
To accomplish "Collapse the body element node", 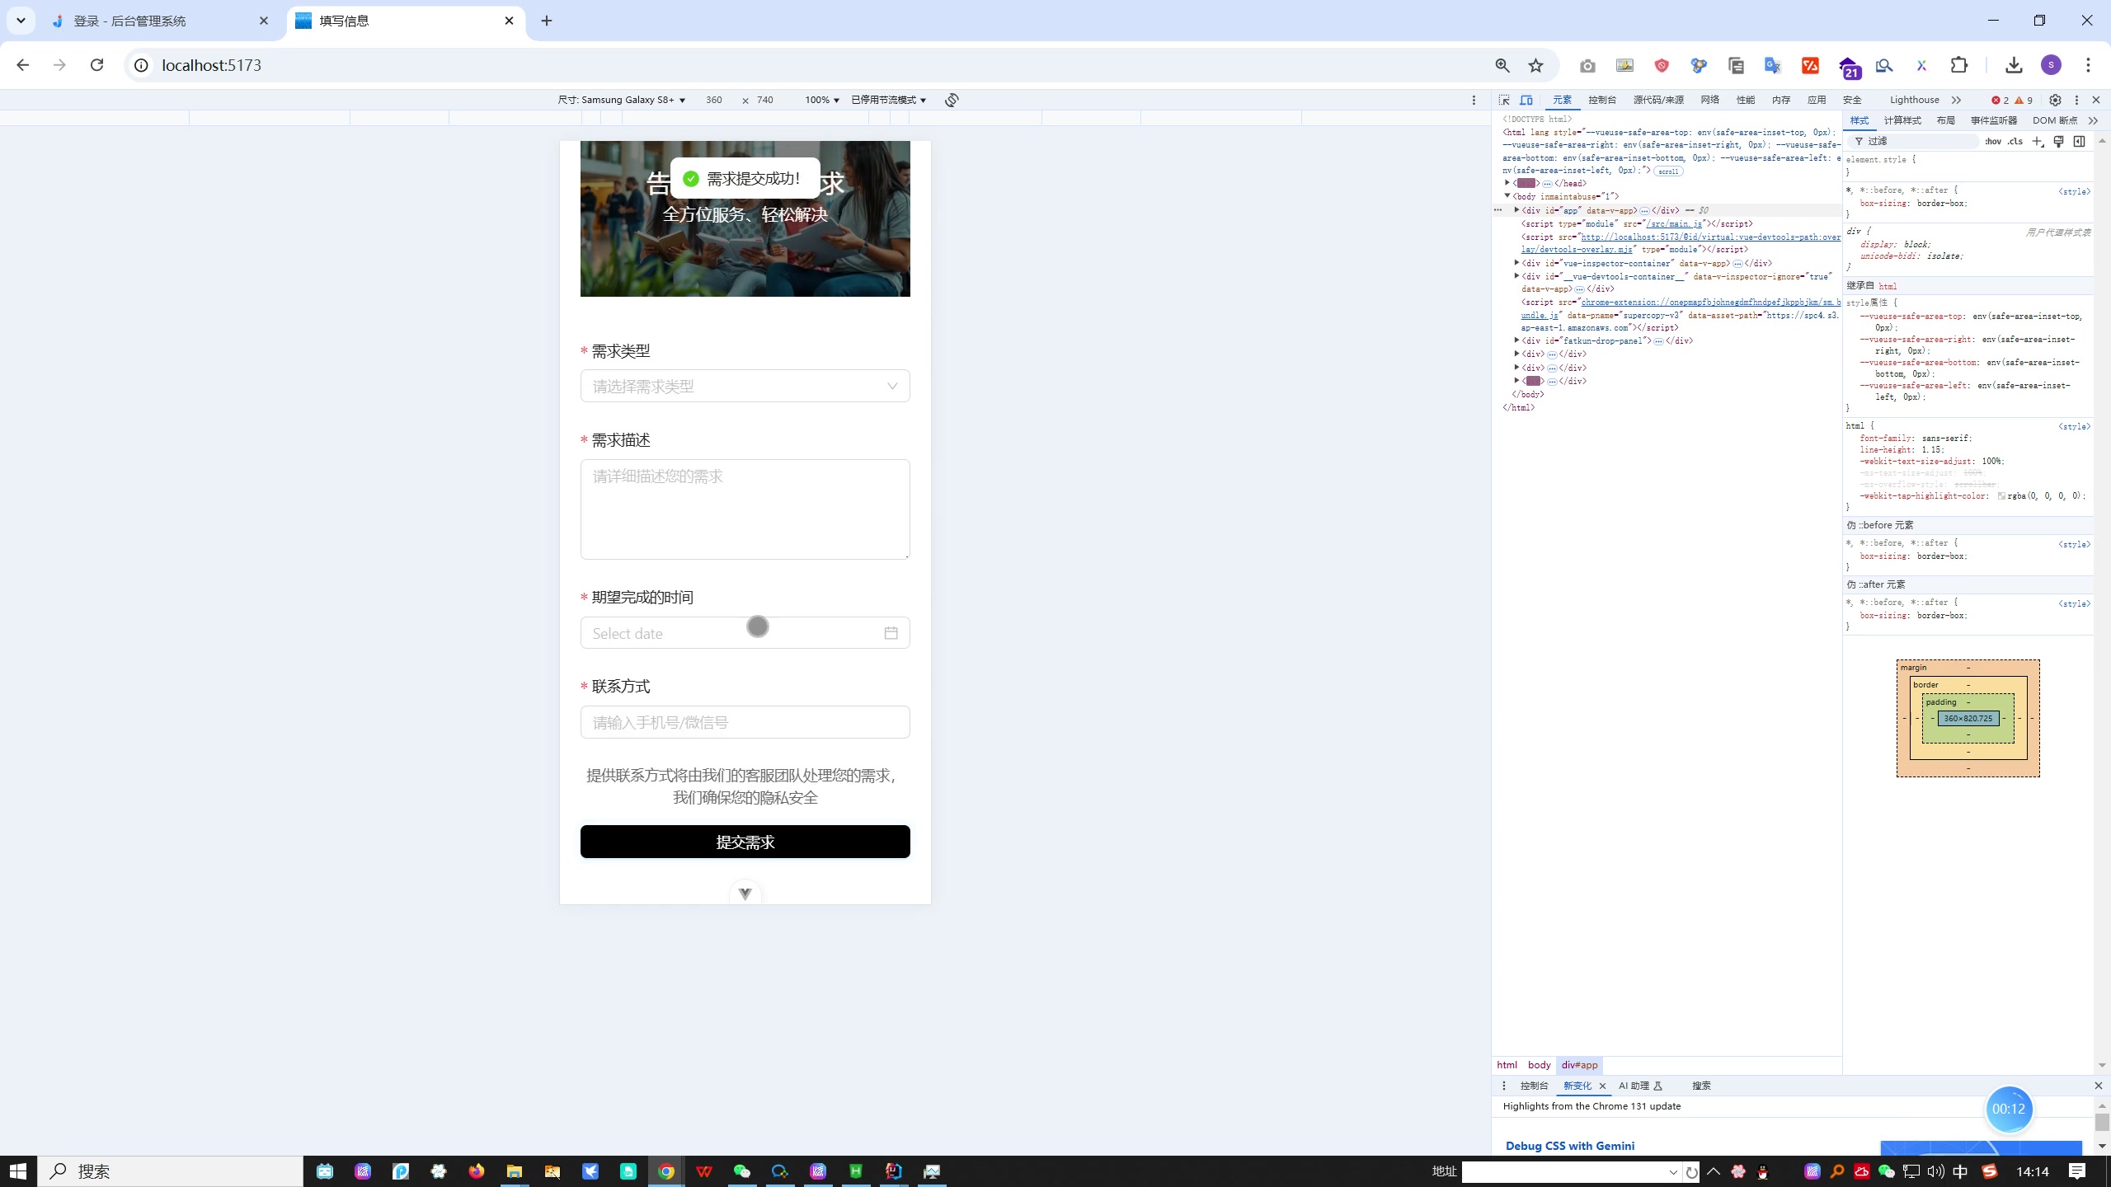I will (x=1507, y=196).
